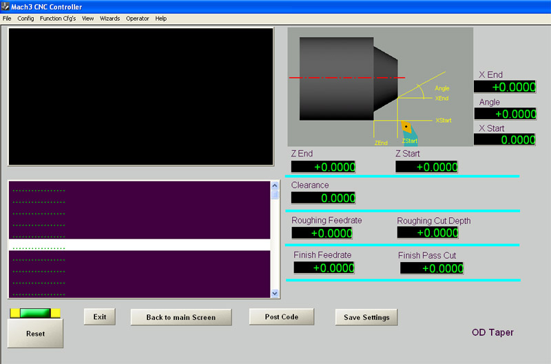Click the Roughing Feedrate field

tap(323, 233)
